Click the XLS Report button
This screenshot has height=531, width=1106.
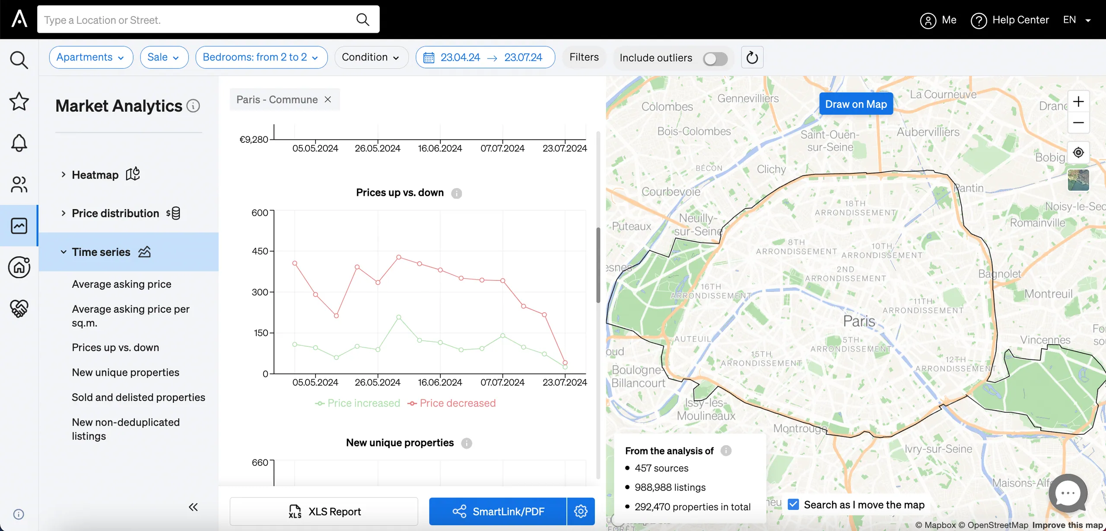tap(324, 511)
